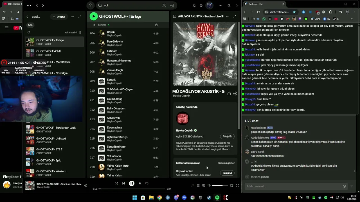
Task: Expand the library panel to full width
Action: pyautogui.click(x=80, y=17)
